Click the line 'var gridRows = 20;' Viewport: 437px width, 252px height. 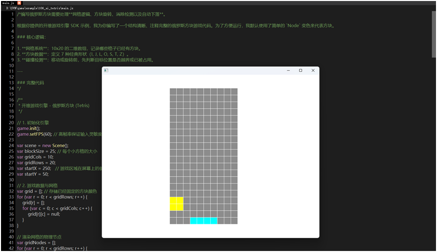(x=36, y=163)
